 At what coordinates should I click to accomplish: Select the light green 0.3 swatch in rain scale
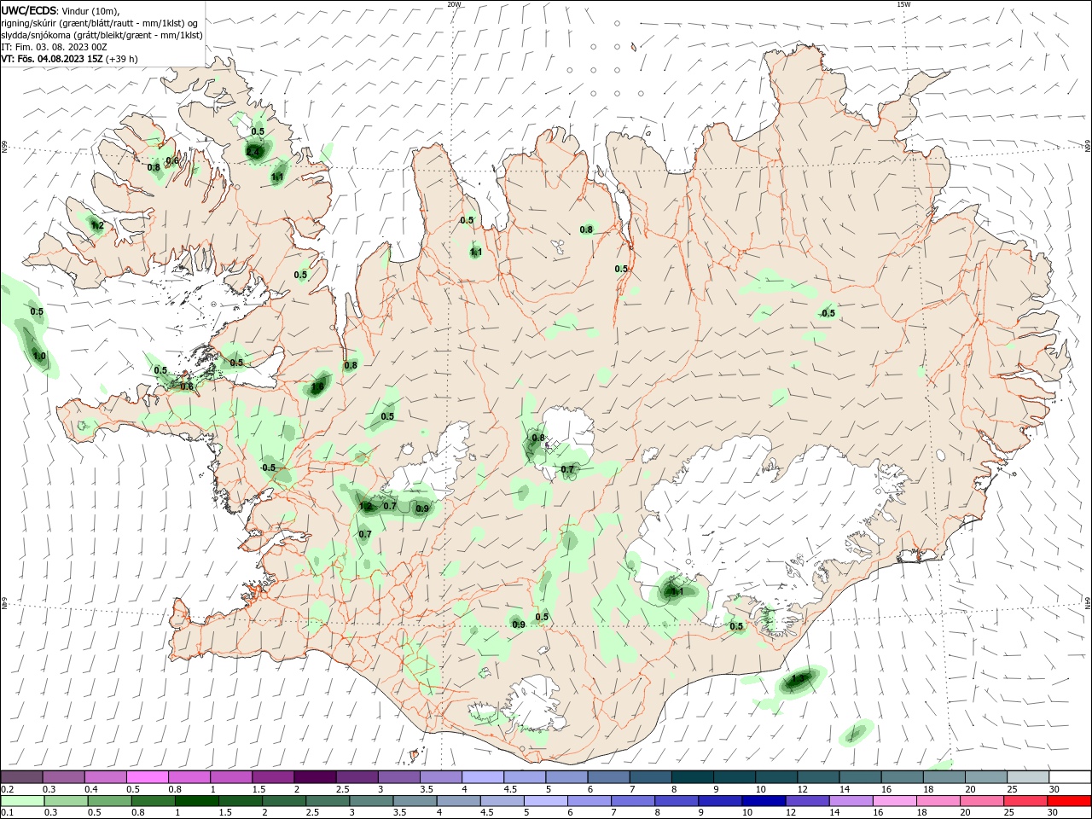(66, 801)
